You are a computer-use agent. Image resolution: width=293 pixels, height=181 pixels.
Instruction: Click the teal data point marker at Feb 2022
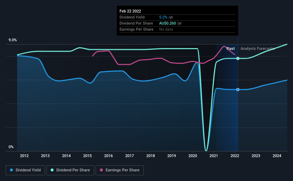238,58
